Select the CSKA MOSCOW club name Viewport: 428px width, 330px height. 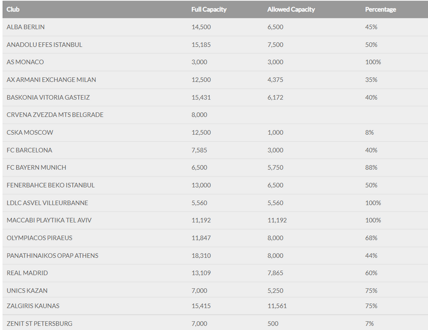coord(30,133)
